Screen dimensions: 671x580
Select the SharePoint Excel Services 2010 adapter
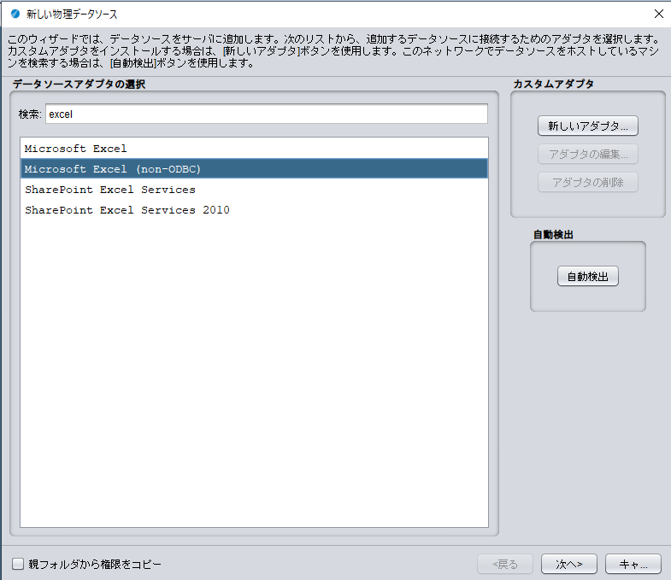(x=254, y=210)
